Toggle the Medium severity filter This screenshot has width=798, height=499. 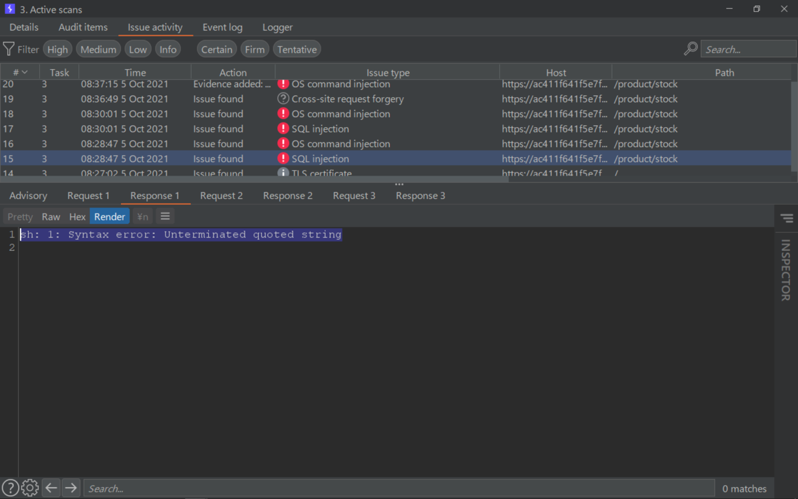98,49
